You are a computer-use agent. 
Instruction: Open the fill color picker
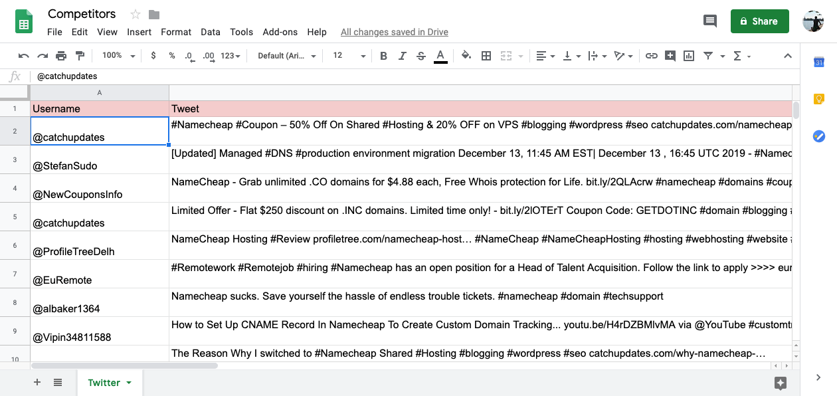pos(466,56)
